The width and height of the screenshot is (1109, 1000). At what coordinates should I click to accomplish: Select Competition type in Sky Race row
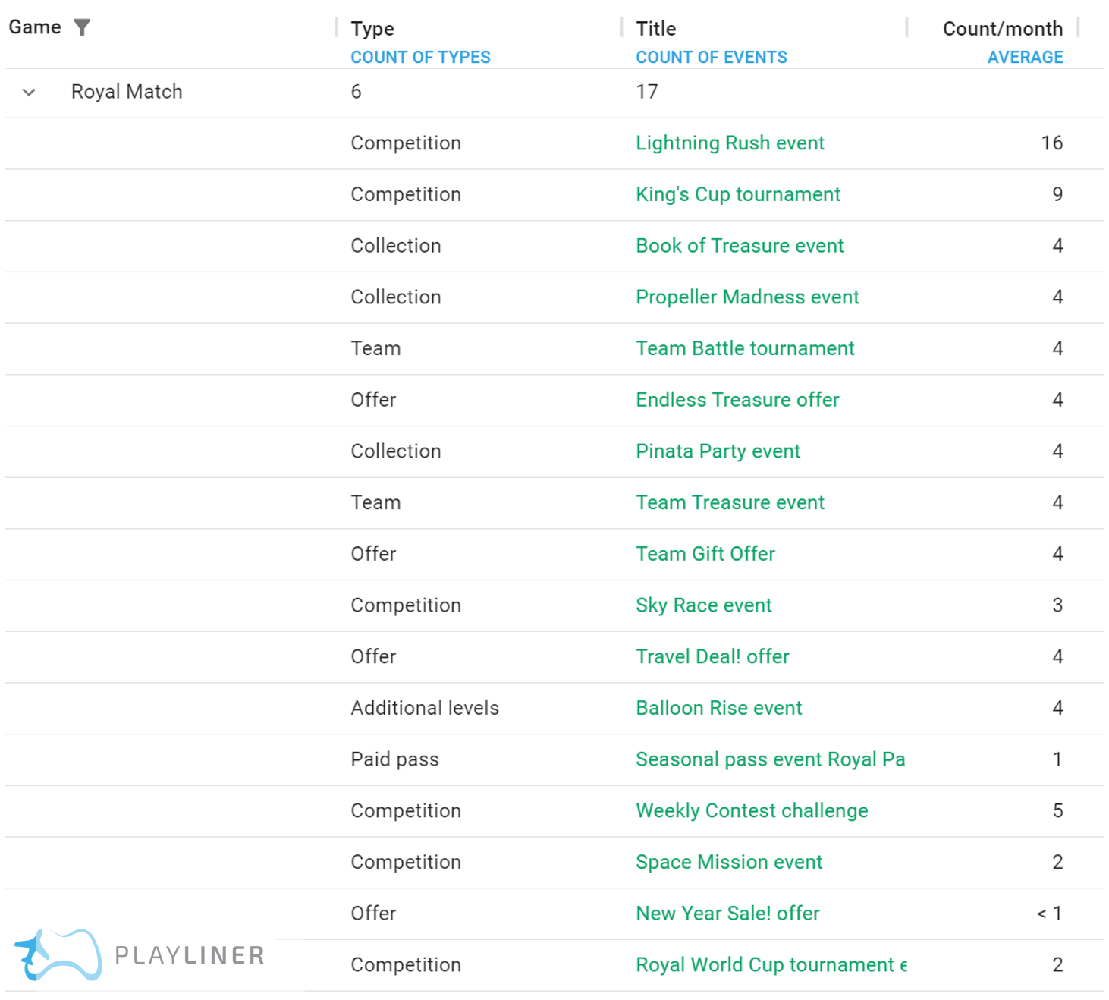tap(406, 605)
